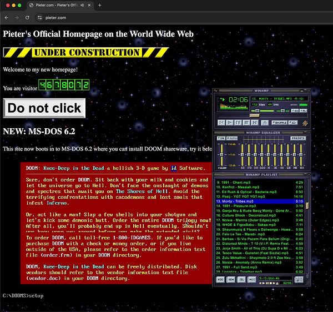
Task: Select playlist track 10. Konflict - Messiah.mp3
Action: [x=260, y=187]
